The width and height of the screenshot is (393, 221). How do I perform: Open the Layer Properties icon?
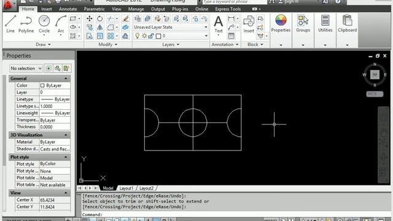coord(138,18)
